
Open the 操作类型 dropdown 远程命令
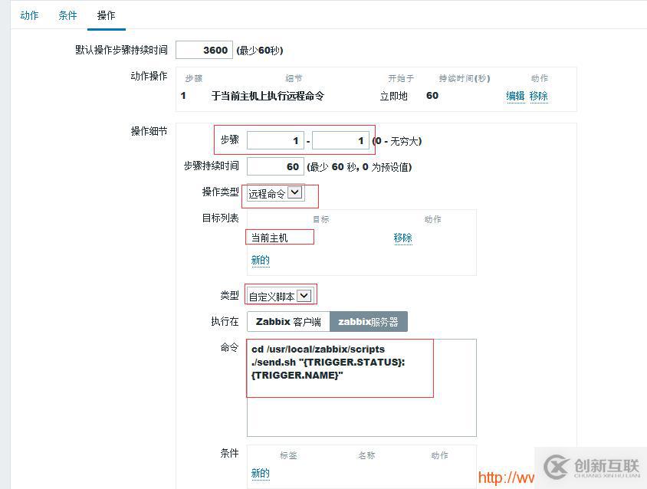[276, 193]
